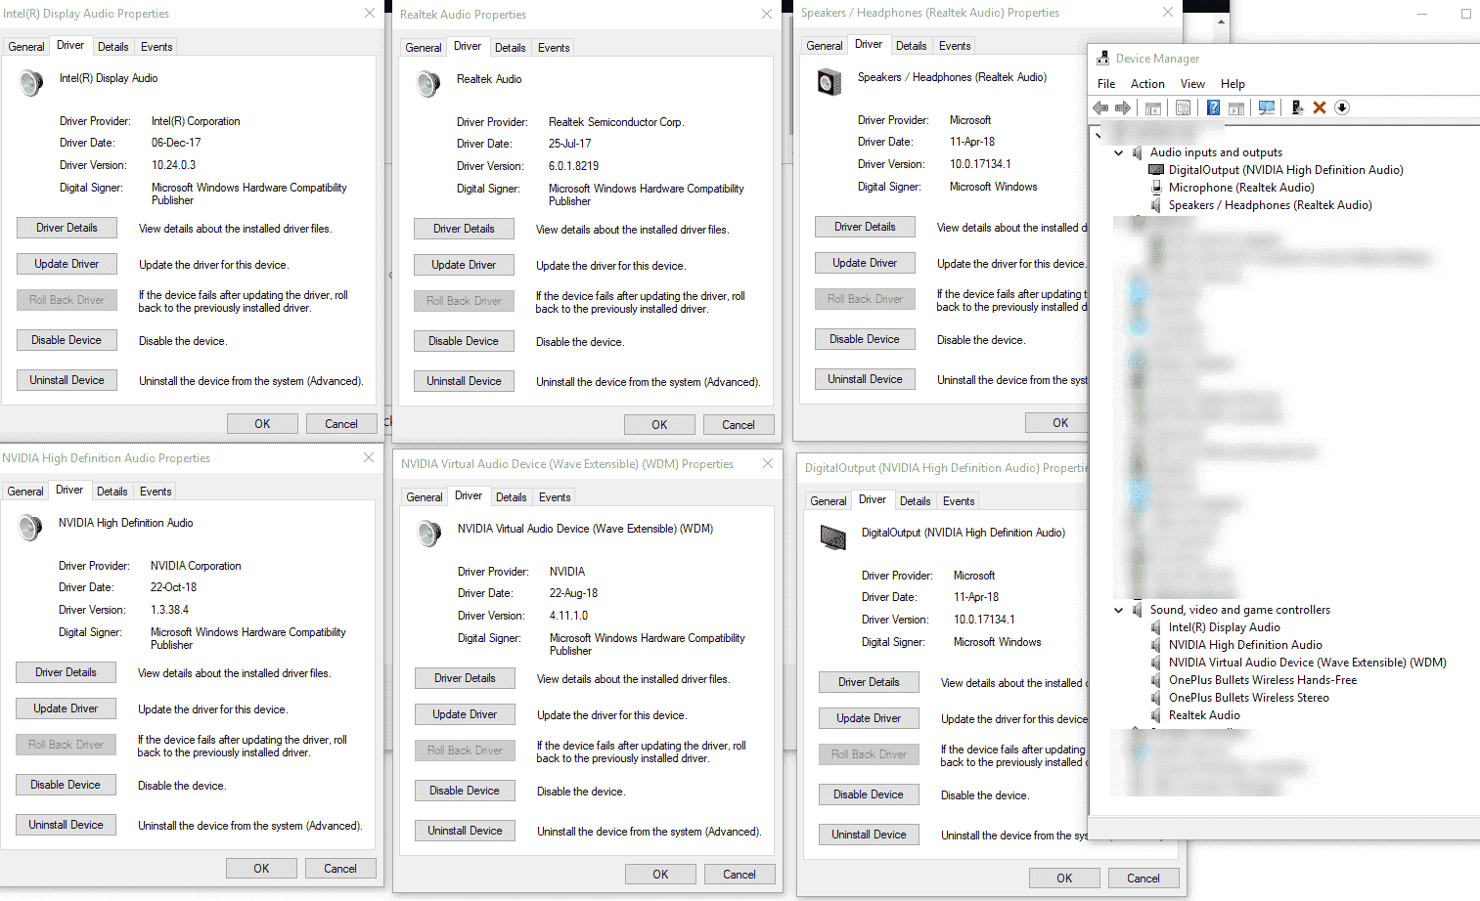Screen dimensions: 1480x901
Task: Click the Device Manager title bar icon
Action: pos(1102,58)
